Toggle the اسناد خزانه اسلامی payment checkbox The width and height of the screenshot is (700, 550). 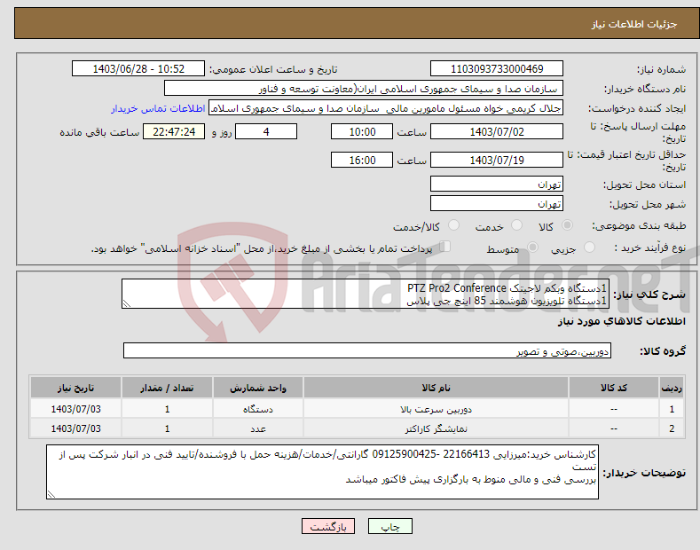pyautogui.click(x=445, y=247)
